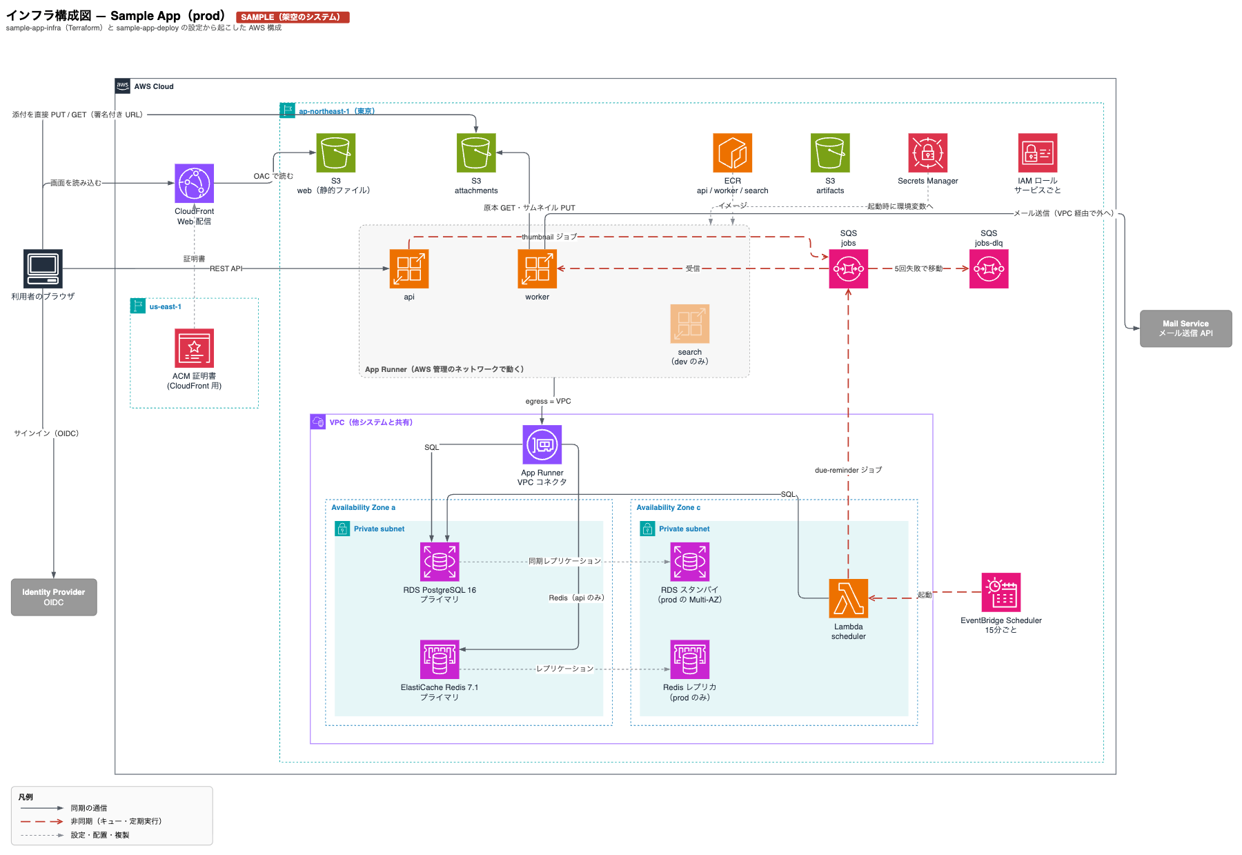Image resolution: width=1242 pixels, height=855 pixels.
Task: Select the '5回失敗で移動' edge label
Action: tap(918, 269)
